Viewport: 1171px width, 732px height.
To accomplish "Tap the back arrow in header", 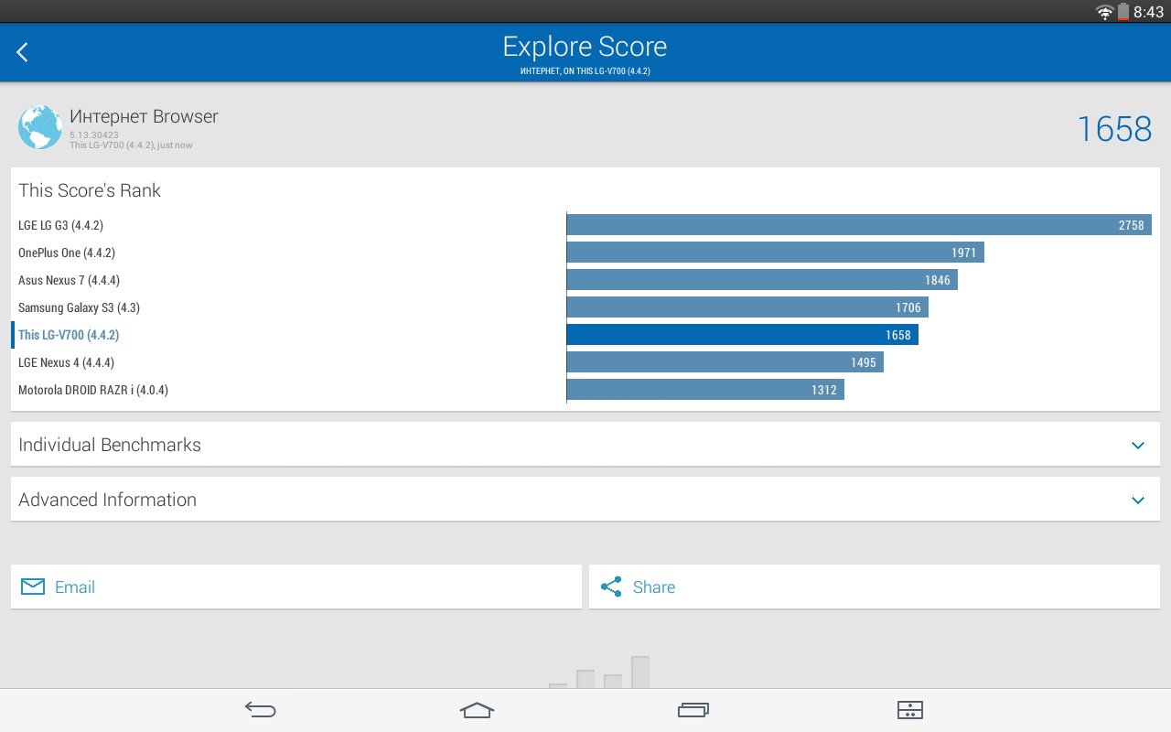I will tap(23, 52).
